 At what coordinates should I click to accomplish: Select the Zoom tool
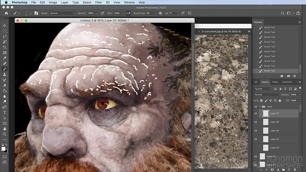coord(5,134)
